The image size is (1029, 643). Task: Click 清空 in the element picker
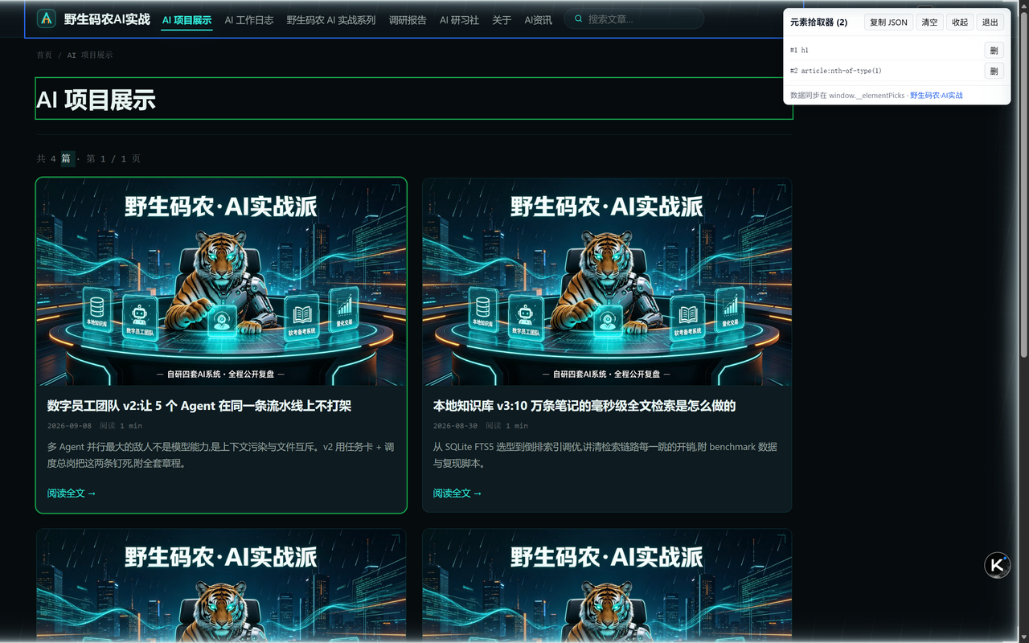(929, 23)
